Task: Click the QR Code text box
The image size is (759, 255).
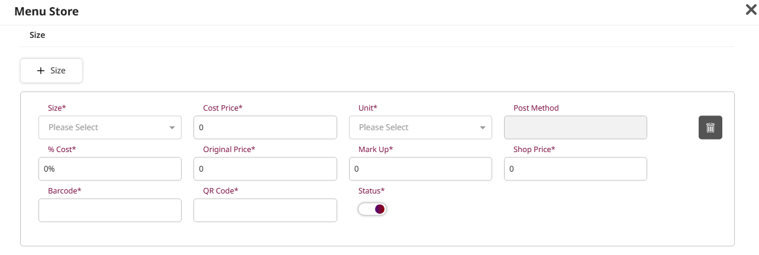Action: pyautogui.click(x=265, y=210)
